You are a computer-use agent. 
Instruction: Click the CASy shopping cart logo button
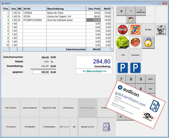(x=161, y=30)
